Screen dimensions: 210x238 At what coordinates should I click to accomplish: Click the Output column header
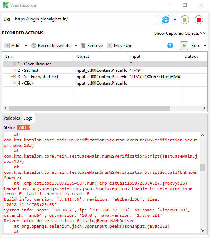coord(195,56)
